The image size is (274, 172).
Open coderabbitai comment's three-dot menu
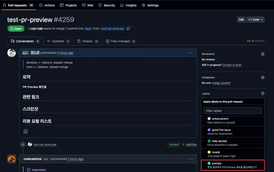point(191,159)
